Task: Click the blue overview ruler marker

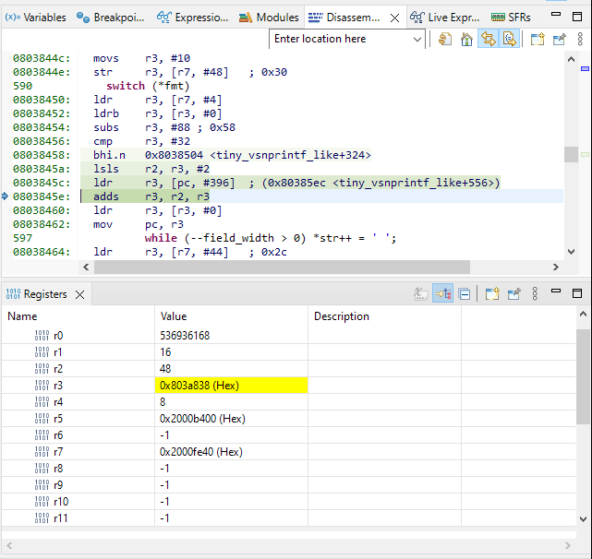Action: tap(585, 68)
